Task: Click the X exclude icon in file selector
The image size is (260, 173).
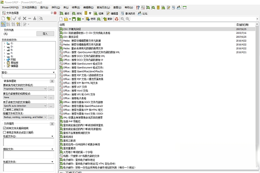Action: click(25, 18)
